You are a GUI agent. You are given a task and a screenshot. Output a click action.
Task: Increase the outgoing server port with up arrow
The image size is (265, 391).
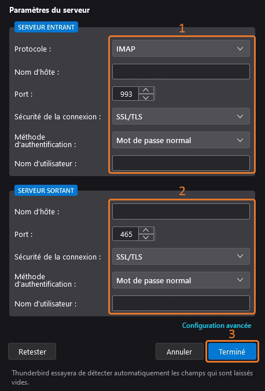point(146,230)
